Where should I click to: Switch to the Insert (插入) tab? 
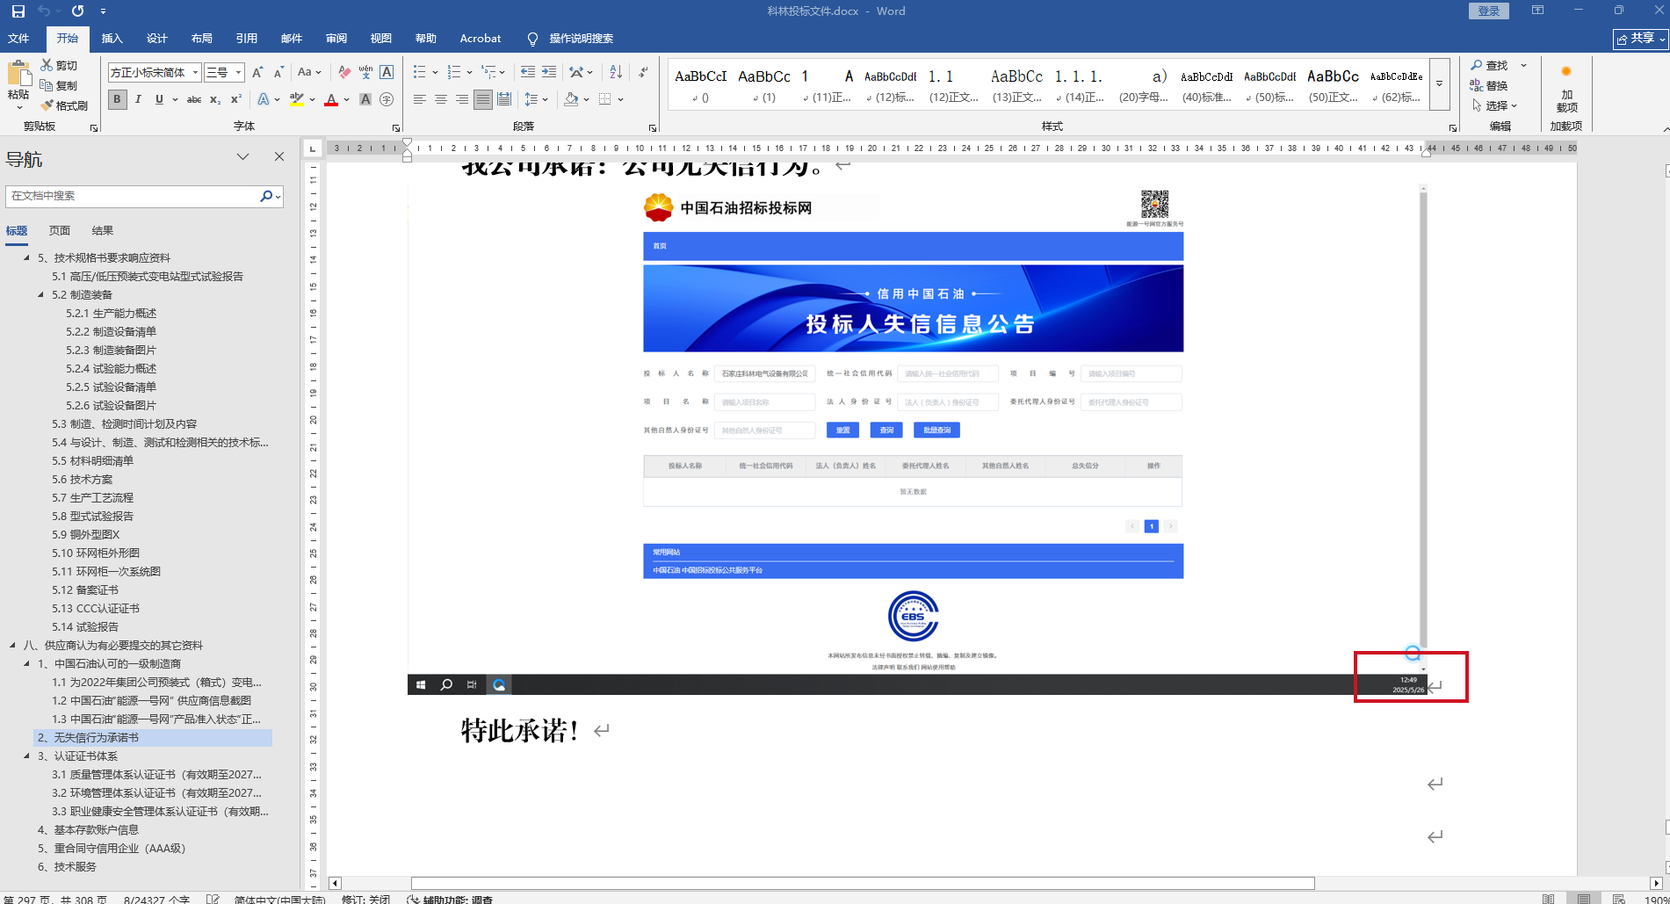112,39
